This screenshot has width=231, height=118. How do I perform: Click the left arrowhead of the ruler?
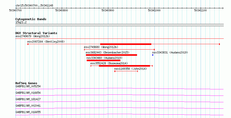click(x=16, y=8)
